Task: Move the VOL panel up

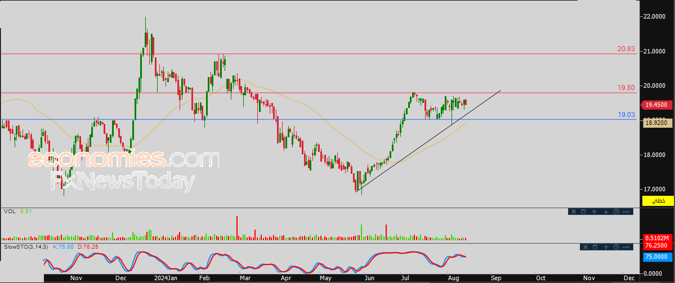Action: point(594,212)
